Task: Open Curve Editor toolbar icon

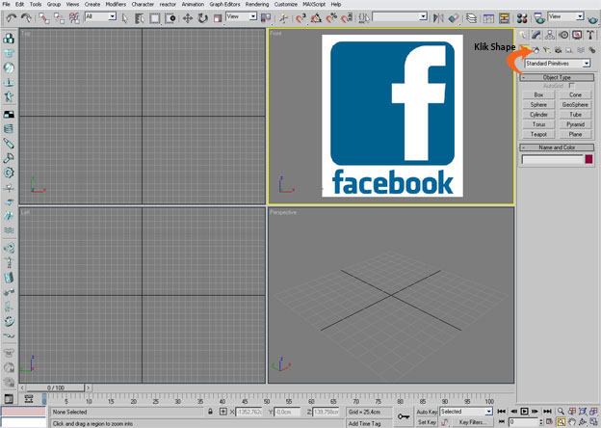Action: click(488, 18)
